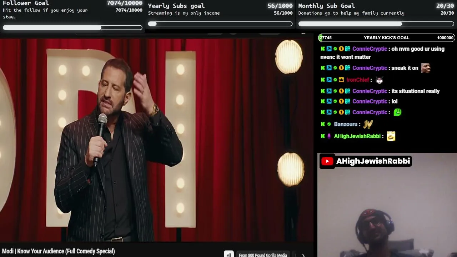Viewport: 457px width, 257px height.
Task: Click the YouTube logo above the webcam
Action: click(x=327, y=161)
